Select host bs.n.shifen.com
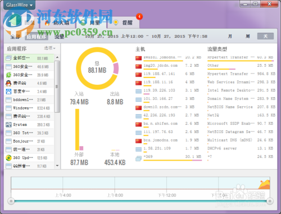The height and width of the screenshot is (214, 281). [x=161, y=124]
